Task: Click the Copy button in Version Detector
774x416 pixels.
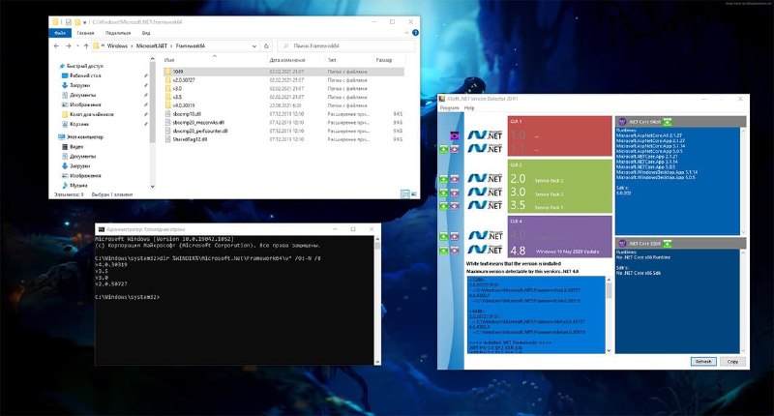Action: (x=732, y=361)
